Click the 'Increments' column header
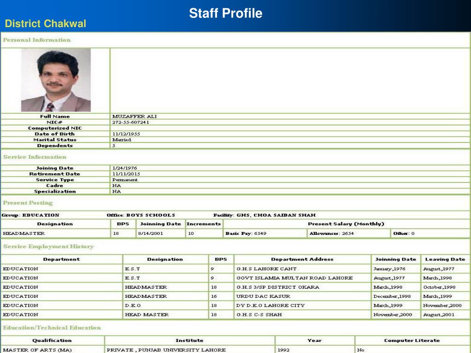 pyautogui.click(x=204, y=224)
